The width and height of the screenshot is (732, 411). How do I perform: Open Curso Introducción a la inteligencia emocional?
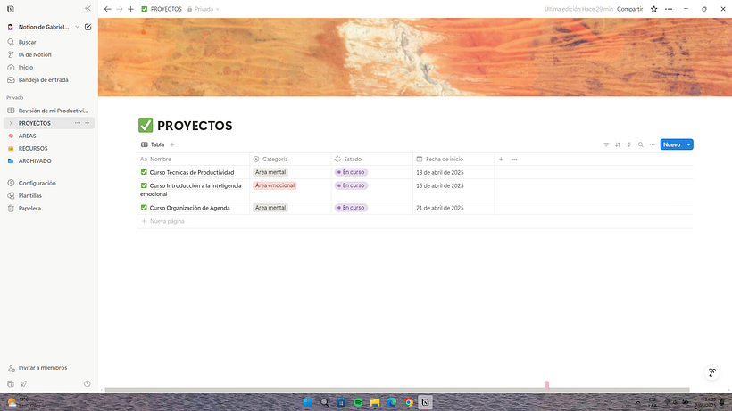[x=191, y=190]
